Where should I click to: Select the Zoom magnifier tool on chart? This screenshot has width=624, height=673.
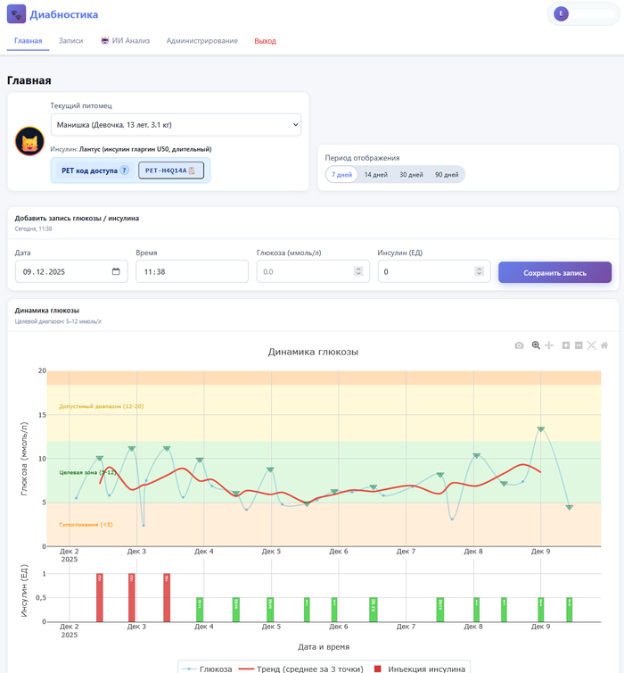pos(536,345)
